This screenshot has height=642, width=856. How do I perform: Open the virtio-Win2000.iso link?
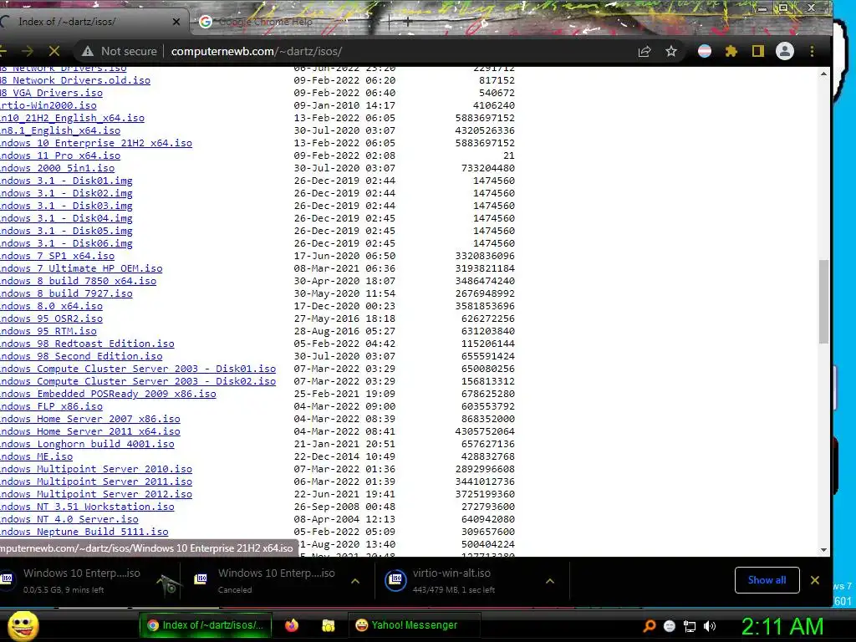pos(48,105)
